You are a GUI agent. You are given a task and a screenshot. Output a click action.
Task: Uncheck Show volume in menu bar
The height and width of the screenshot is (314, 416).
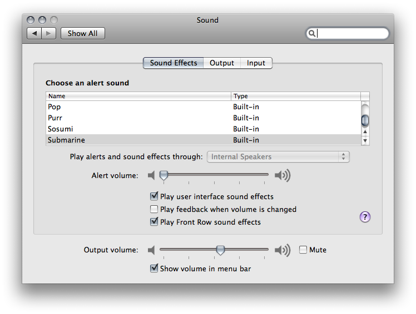154,268
